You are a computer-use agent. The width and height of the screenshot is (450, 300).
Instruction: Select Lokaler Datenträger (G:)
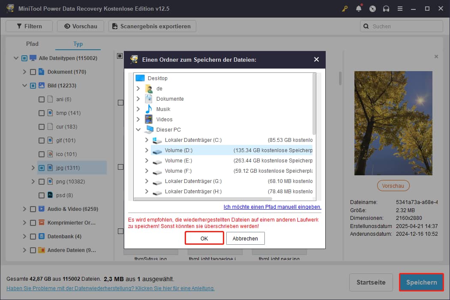193,181
